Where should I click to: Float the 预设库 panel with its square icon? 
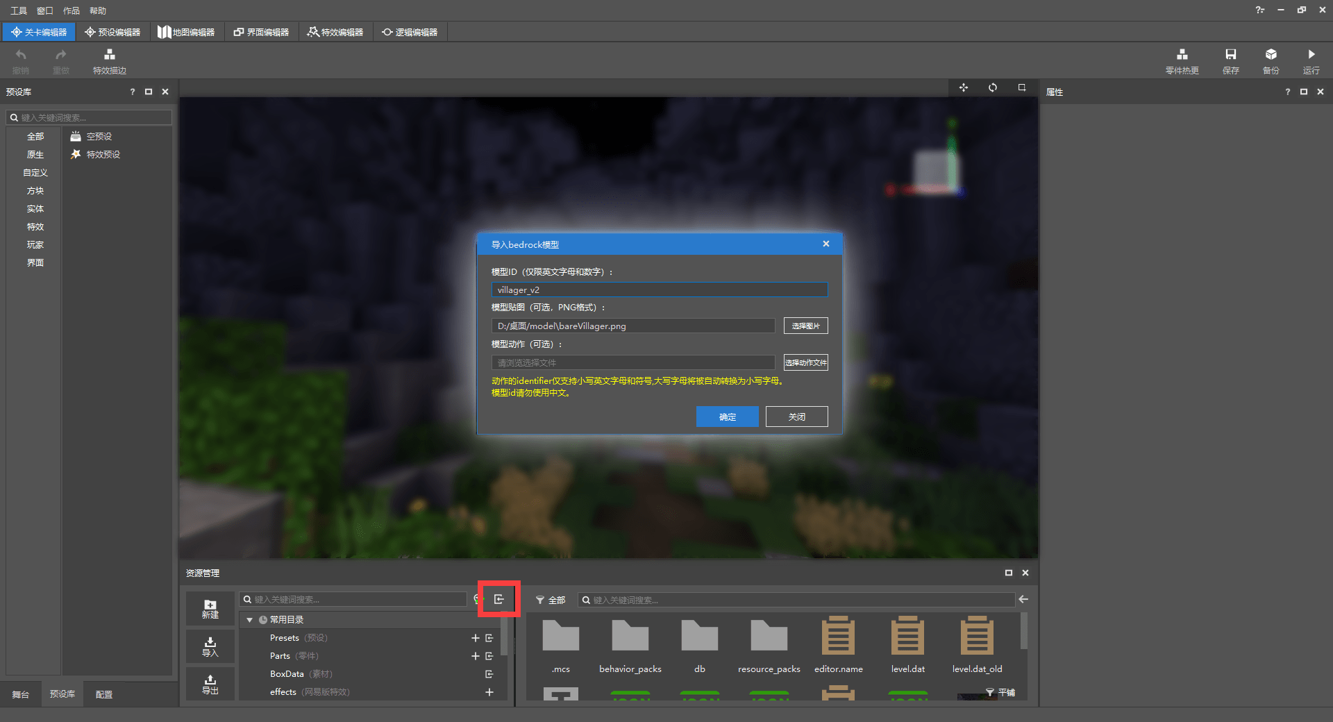click(x=149, y=92)
